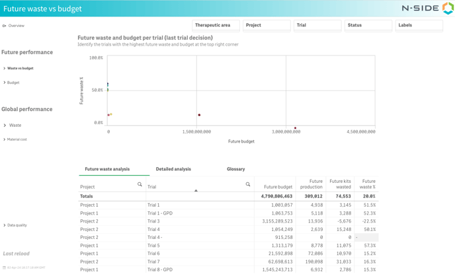Switch to the Detailed analysis tab
The image size is (455, 274).
(173, 169)
